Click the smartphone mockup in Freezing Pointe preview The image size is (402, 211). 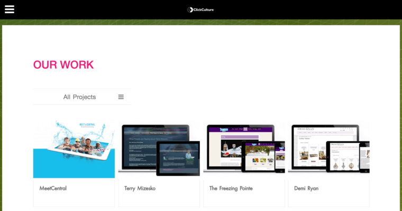pyautogui.click(x=280, y=157)
